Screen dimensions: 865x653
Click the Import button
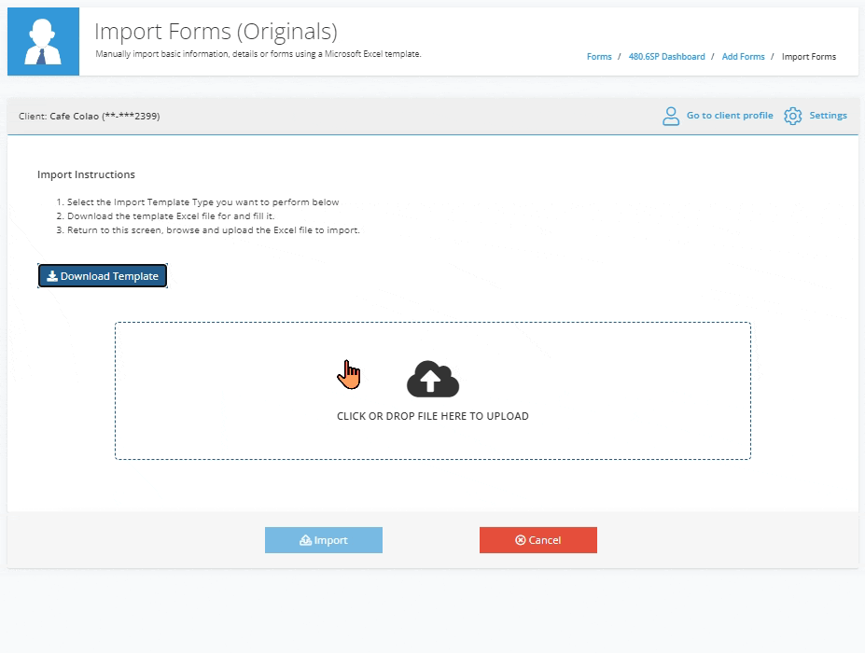[x=323, y=540]
